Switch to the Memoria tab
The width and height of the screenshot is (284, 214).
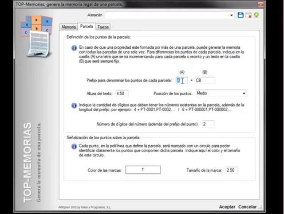pos(69,27)
